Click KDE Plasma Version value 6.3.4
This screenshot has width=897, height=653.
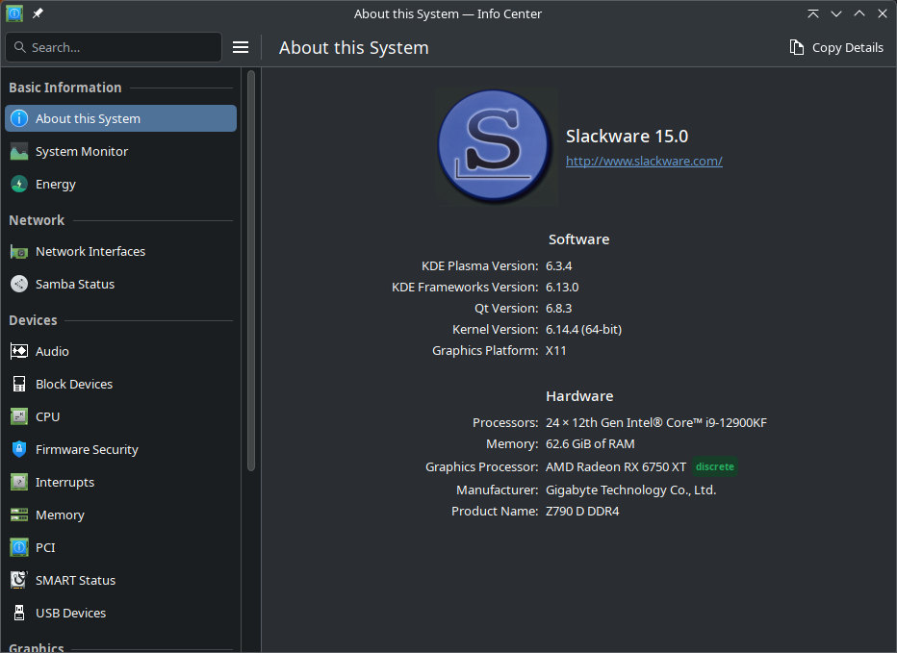tap(559, 265)
